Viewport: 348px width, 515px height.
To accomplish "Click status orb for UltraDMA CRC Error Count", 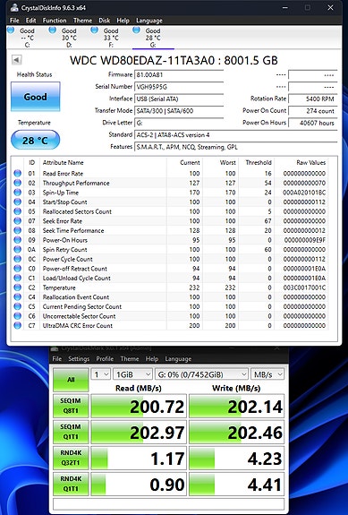I will pyautogui.click(x=17, y=326).
